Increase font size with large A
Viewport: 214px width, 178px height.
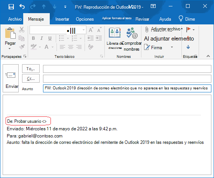pos(91,29)
